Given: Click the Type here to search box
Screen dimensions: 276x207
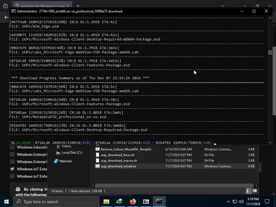Looking at the screenshot, I should coord(56,202).
